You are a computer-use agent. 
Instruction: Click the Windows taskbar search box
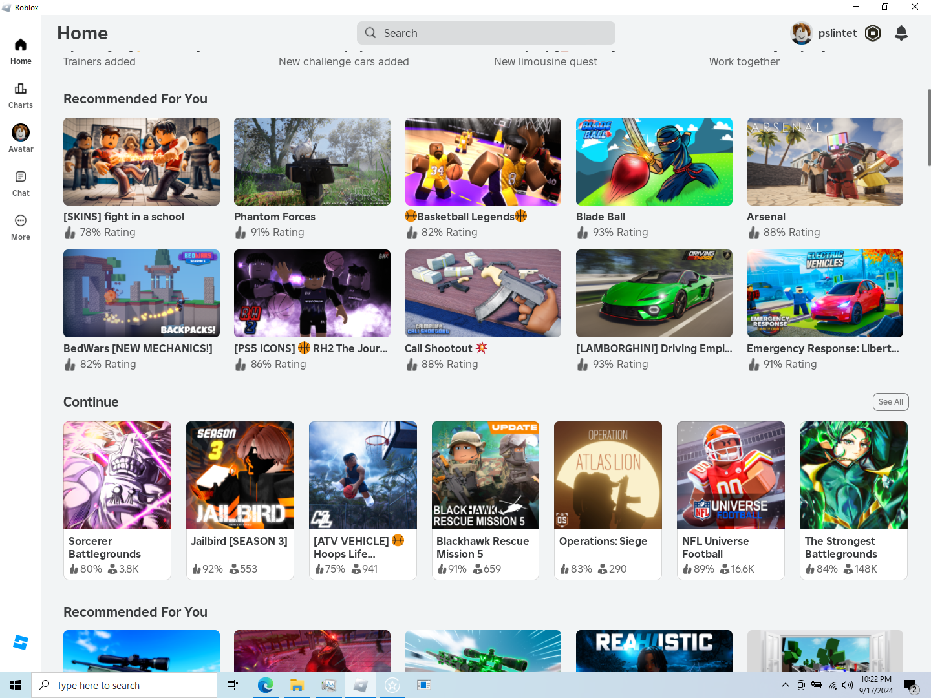124,685
